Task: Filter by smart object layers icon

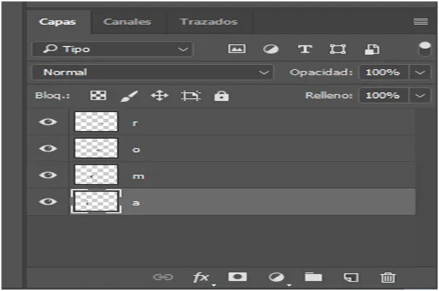Action: pyautogui.click(x=372, y=49)
